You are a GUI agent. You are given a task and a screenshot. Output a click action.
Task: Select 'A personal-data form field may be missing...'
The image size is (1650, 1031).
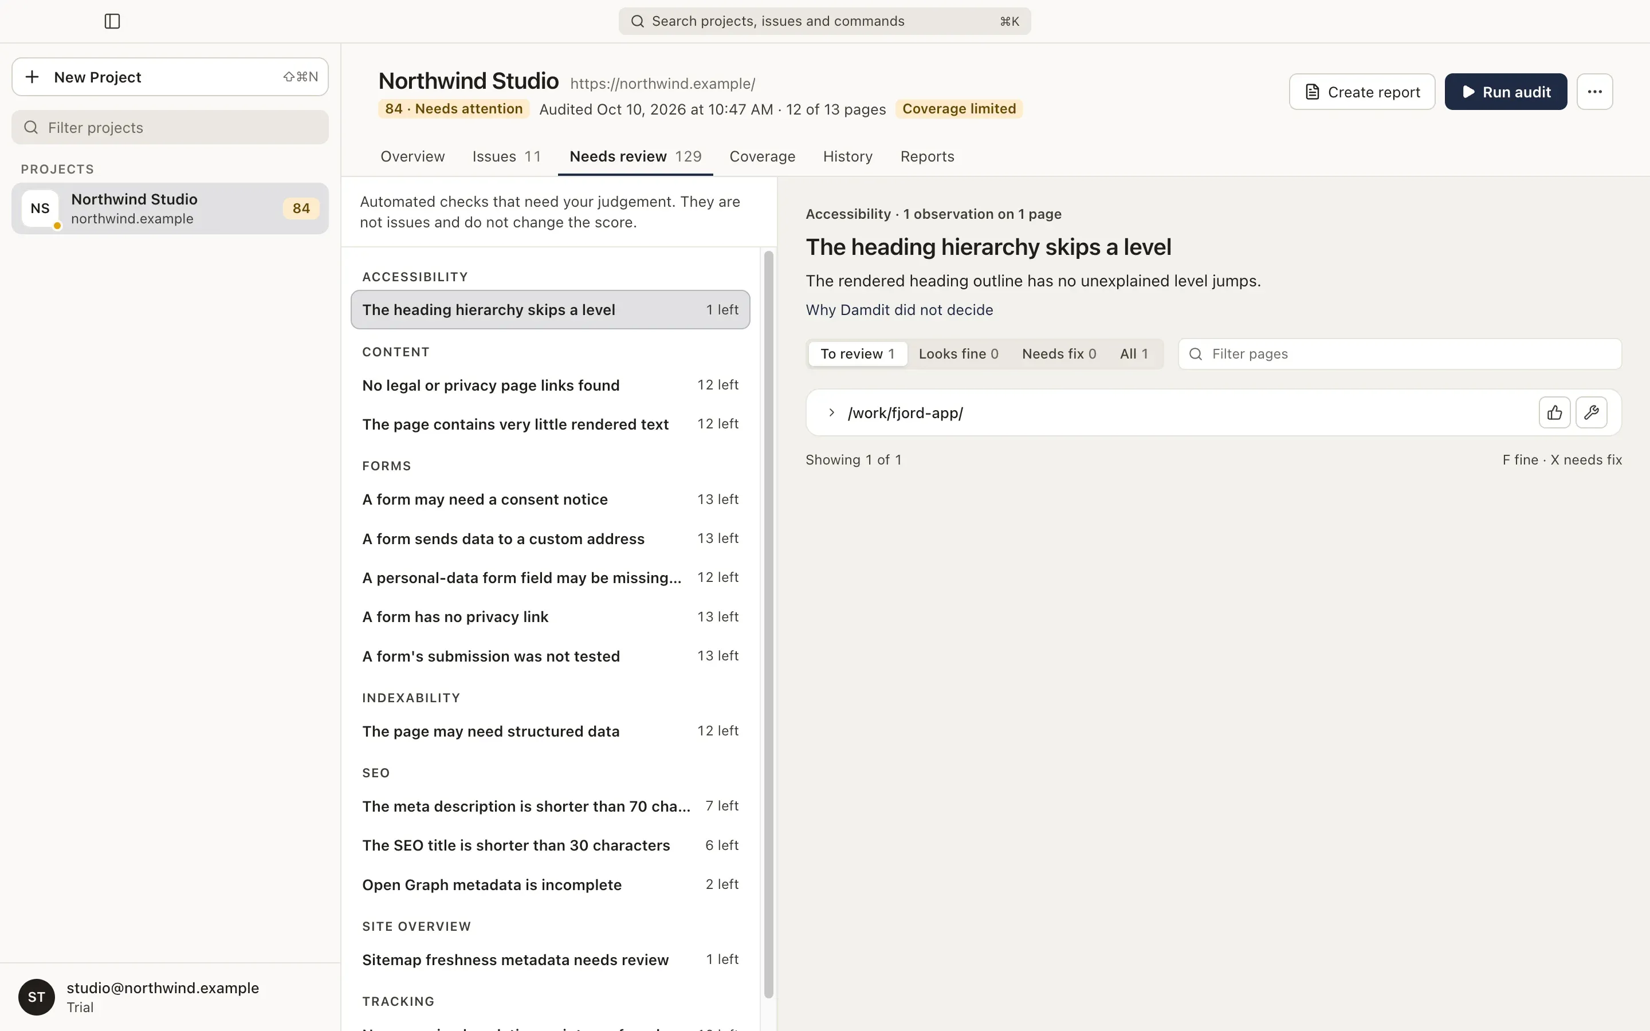[x=550, y=577]
